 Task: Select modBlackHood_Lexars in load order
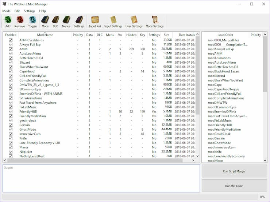click(x=224, y=71)
